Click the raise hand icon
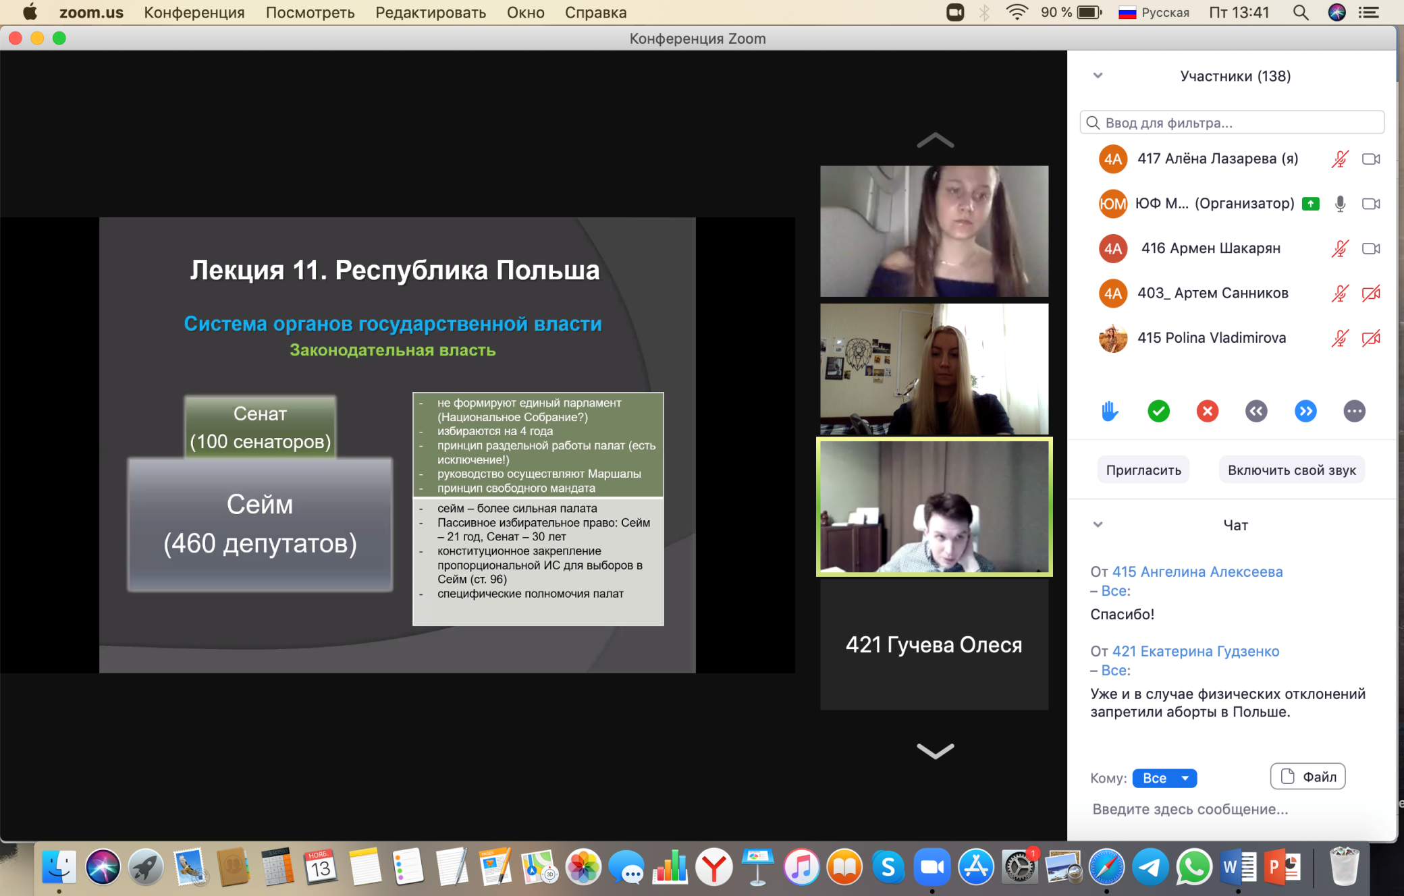1404x896 pixels. [x=1110, y=411]
